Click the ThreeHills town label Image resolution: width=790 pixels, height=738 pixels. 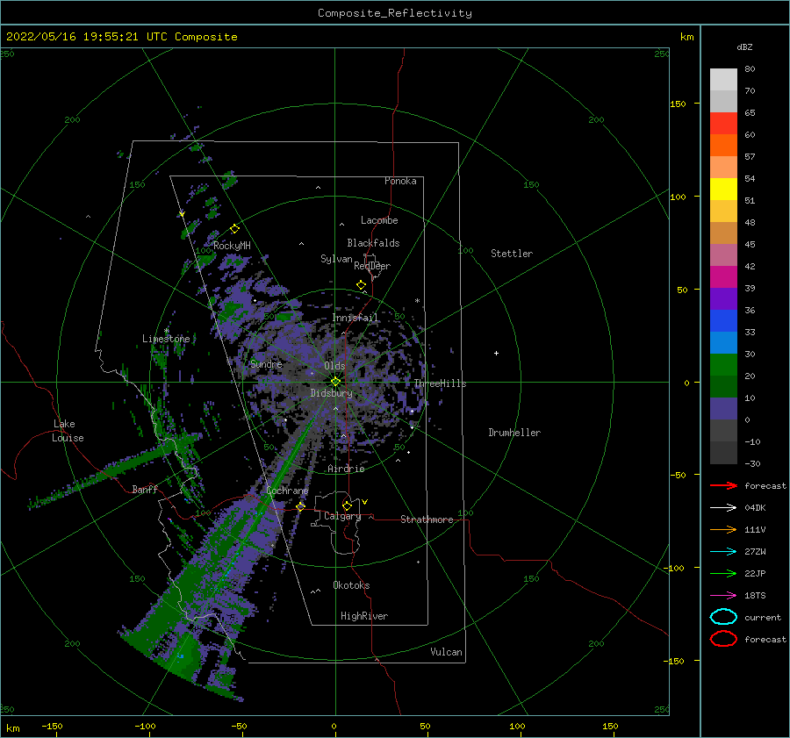(441, 383)
